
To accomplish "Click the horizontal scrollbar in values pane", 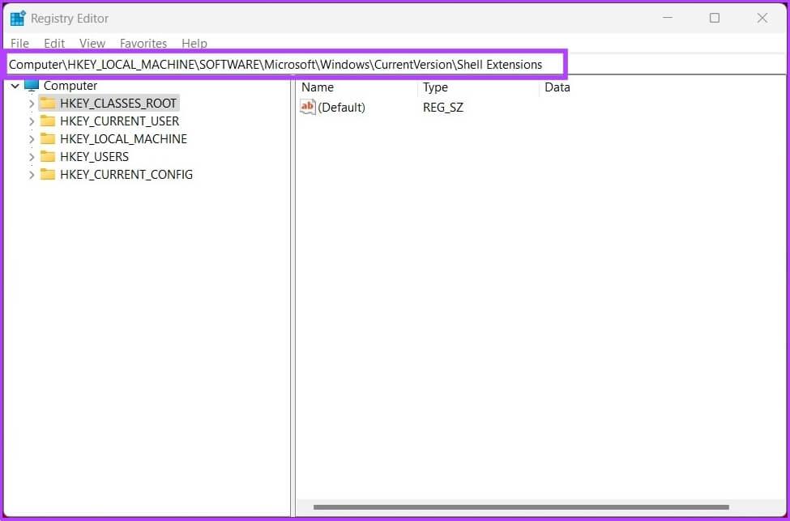I will point(521,507).
